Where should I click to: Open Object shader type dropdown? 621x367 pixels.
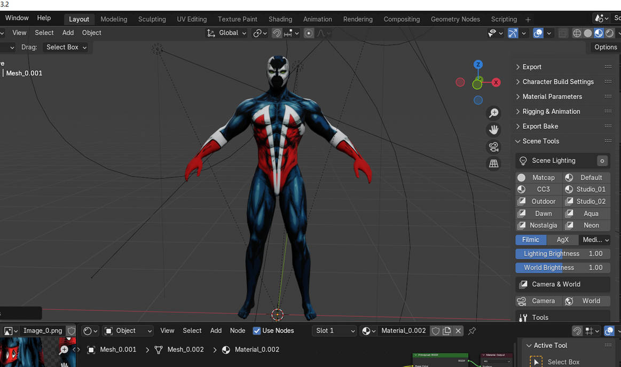point(128,331)
